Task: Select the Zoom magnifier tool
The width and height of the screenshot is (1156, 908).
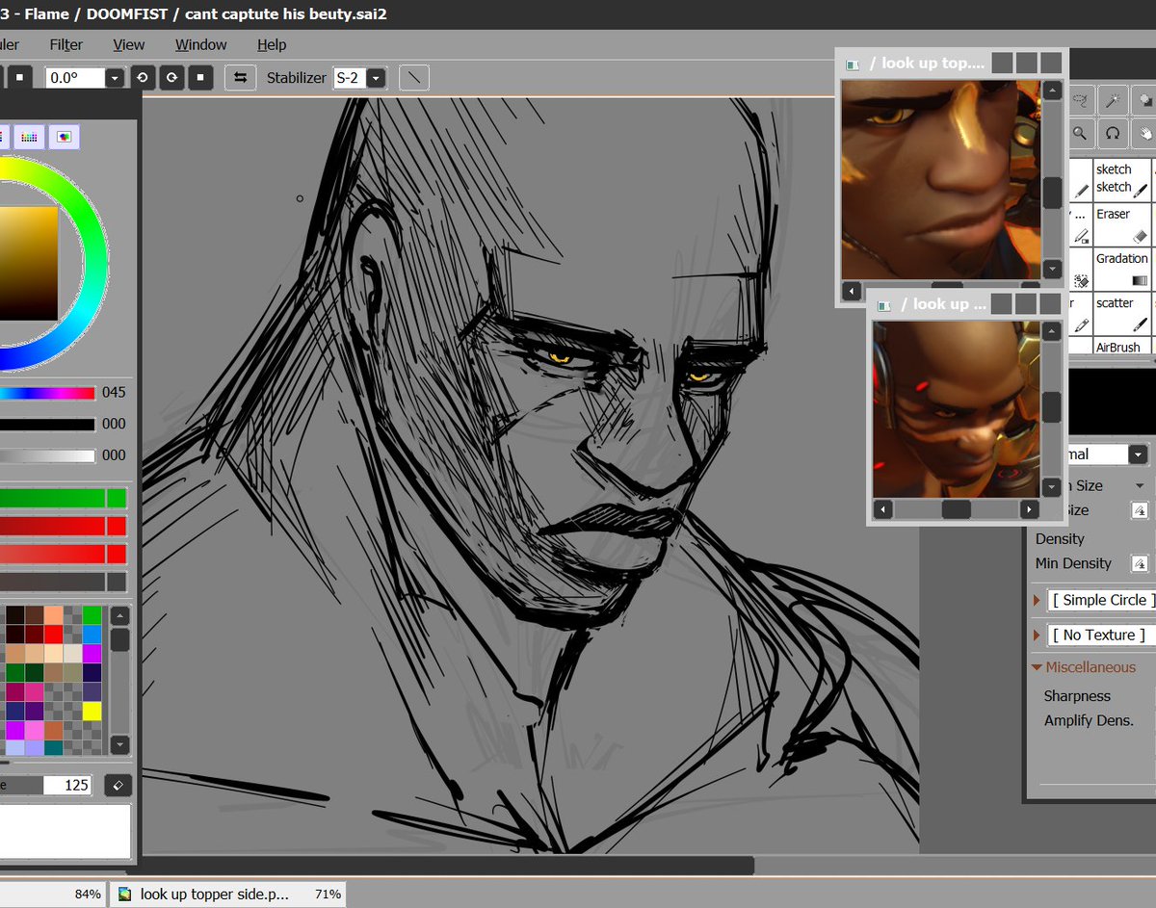Action: coord(1082,133)
